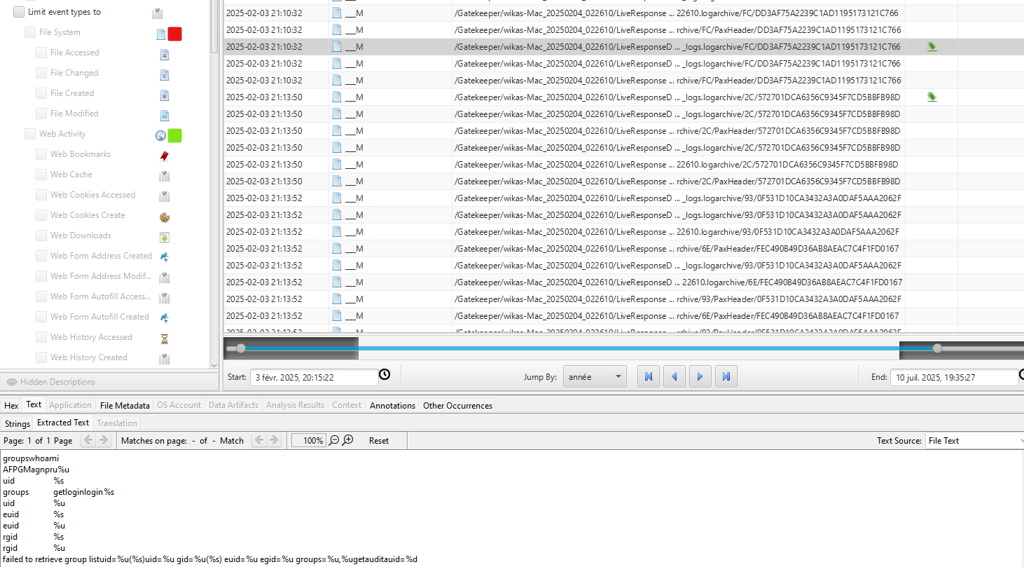Zoom out of the extracted text
The width and height of the screenshot is (1024, 567).
[334, 440]
